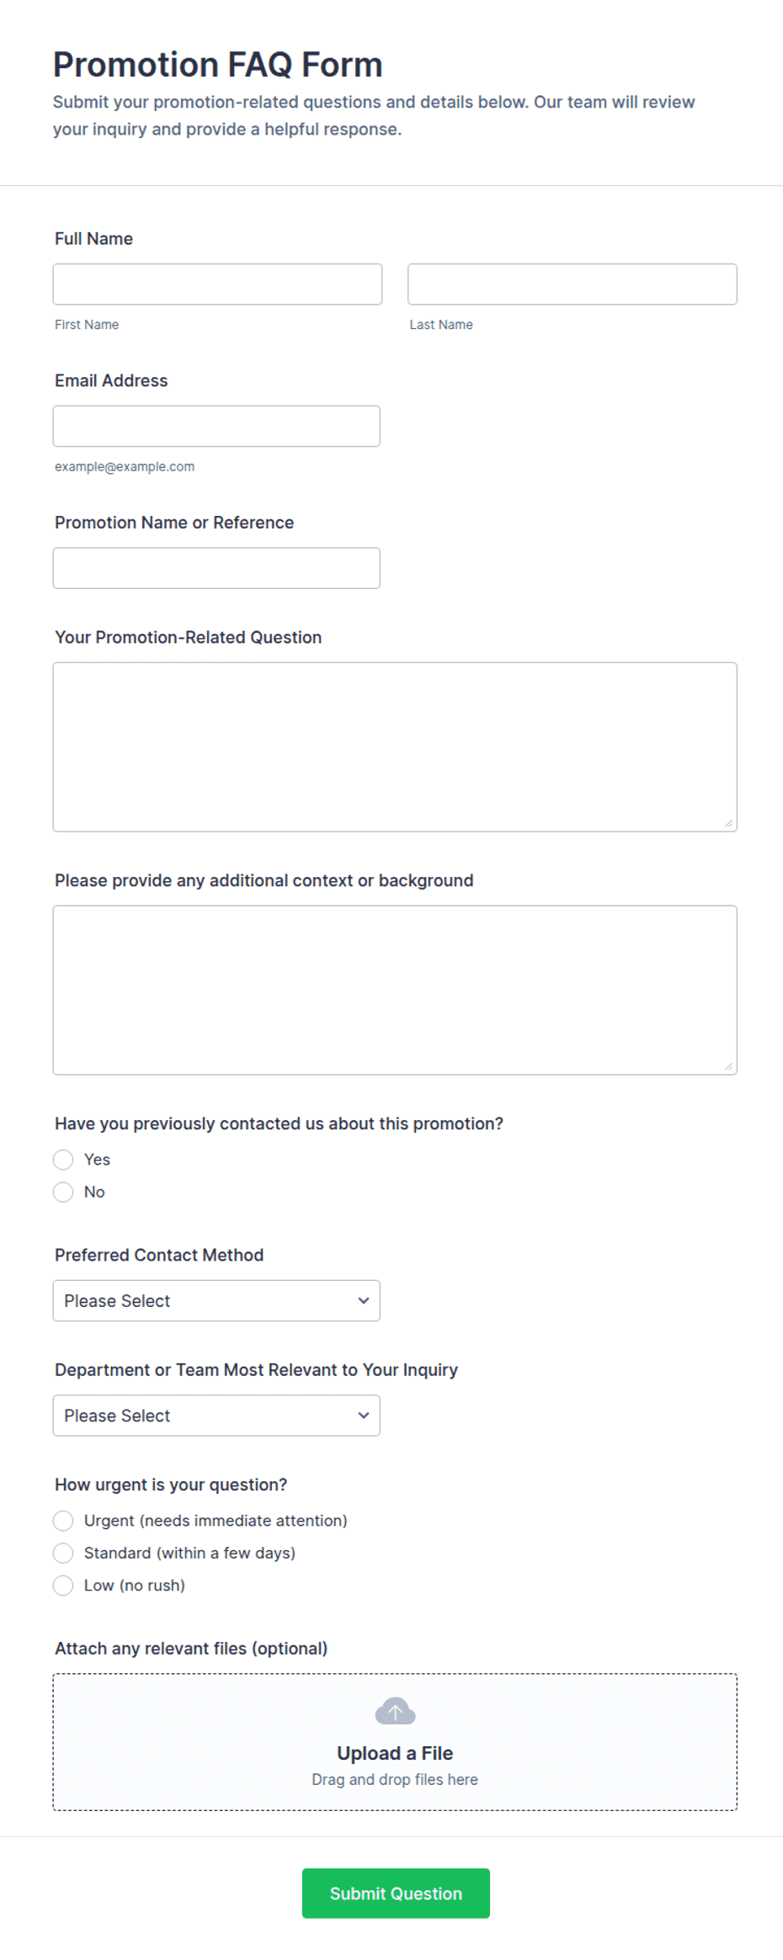783x1960 pixels.
Task: Click the Department dropdown chevron arrow
Action: tap(364, 1416)
